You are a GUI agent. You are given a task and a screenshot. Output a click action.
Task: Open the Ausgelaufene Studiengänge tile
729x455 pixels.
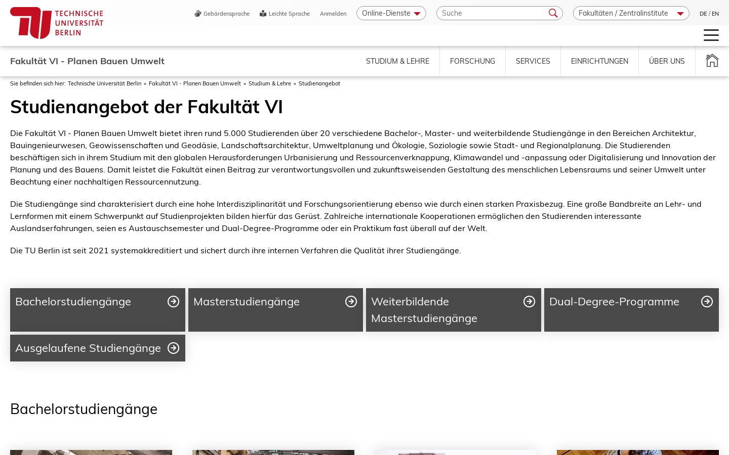[x=98, y=348]
